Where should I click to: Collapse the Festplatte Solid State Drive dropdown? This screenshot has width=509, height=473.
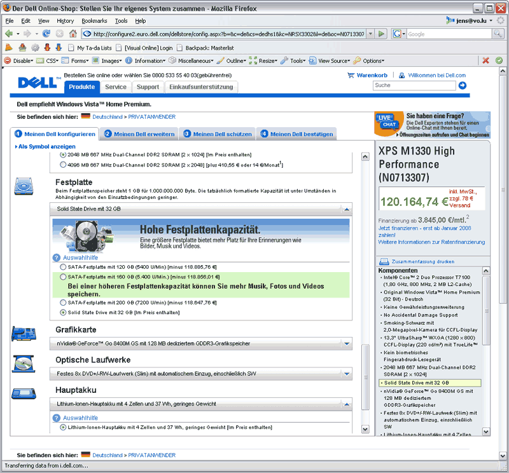(x=346, y=209)
